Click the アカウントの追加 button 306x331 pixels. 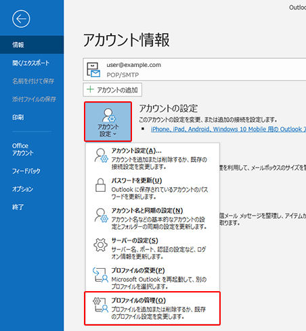[112, 90]
